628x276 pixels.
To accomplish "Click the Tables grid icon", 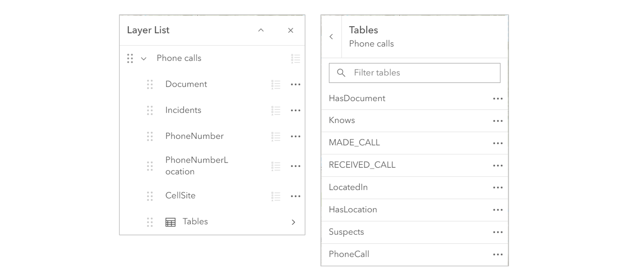I will 170,221.
